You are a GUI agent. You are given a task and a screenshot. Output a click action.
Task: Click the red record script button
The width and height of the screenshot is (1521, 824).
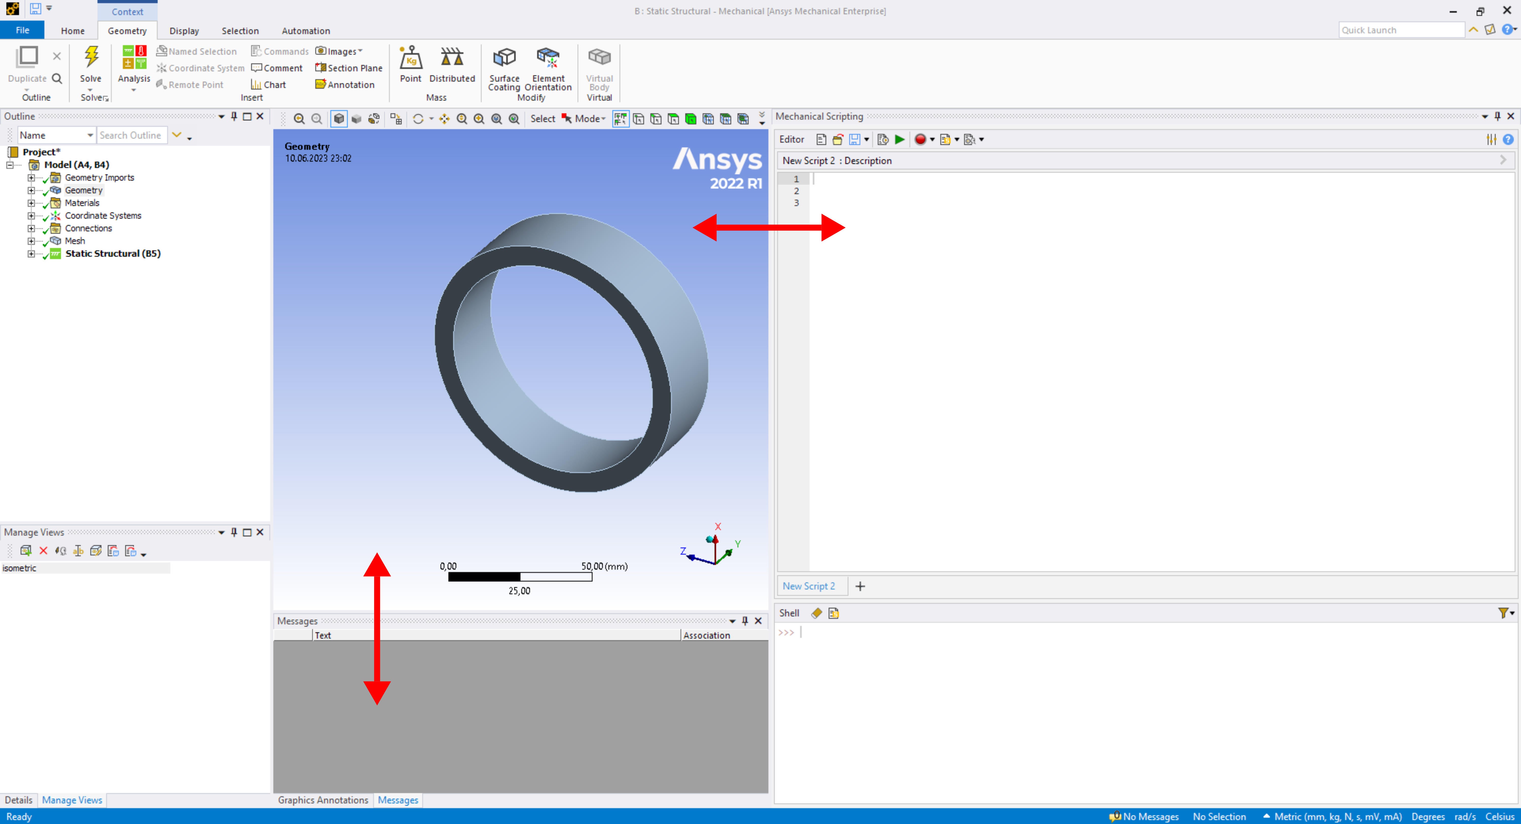click(919, 139)
